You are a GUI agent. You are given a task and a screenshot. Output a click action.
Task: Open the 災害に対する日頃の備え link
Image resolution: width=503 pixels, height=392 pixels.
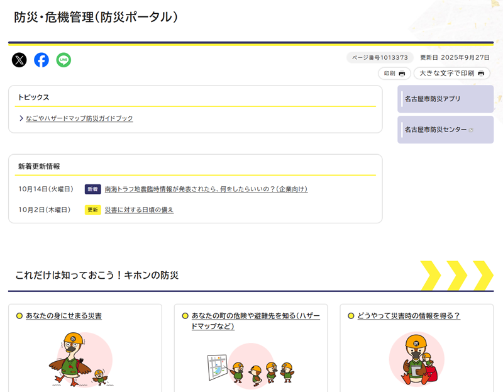138,210
